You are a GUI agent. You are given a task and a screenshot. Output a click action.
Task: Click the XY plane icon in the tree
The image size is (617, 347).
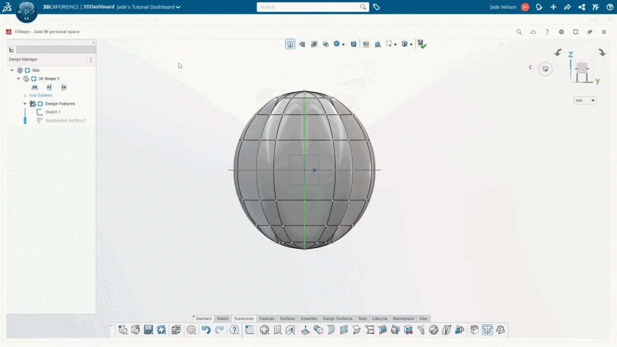tap(35, 87)
